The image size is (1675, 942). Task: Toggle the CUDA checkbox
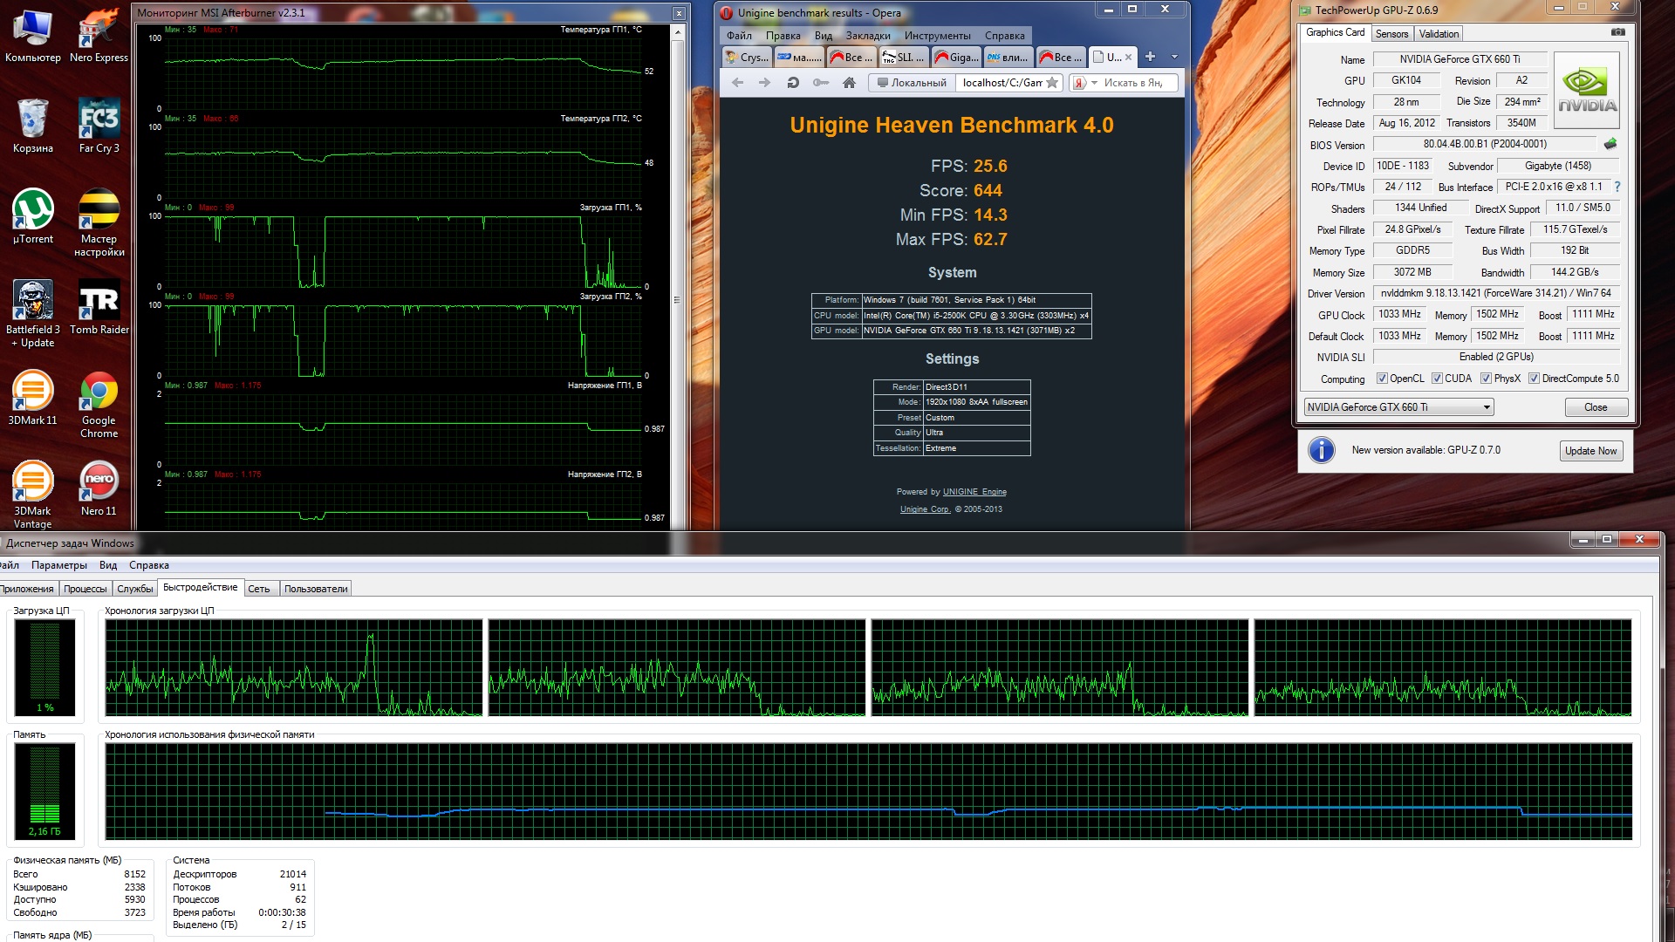click(1437, 379)
